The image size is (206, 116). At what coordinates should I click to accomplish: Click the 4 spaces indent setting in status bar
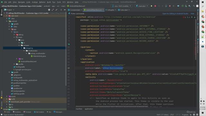pos(185,115)
